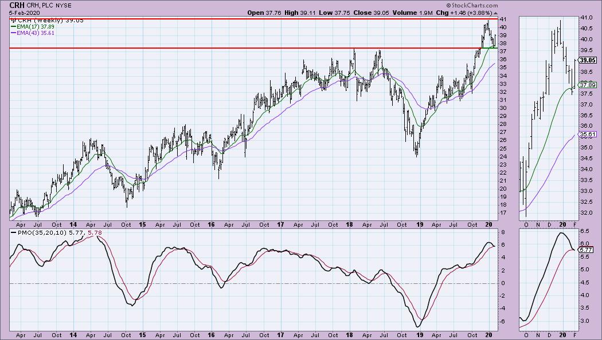Image resolution: width=602 pixels, height=340 pixels.
Task: Click the Chg +1.46 (+3.88%) value
Action: click(464, 13)
